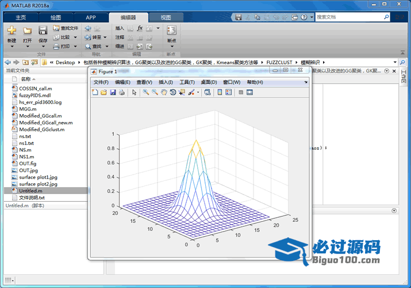
Task: Print the figure using printer icon
Action: pyautogui.click(x=121, y=92)
